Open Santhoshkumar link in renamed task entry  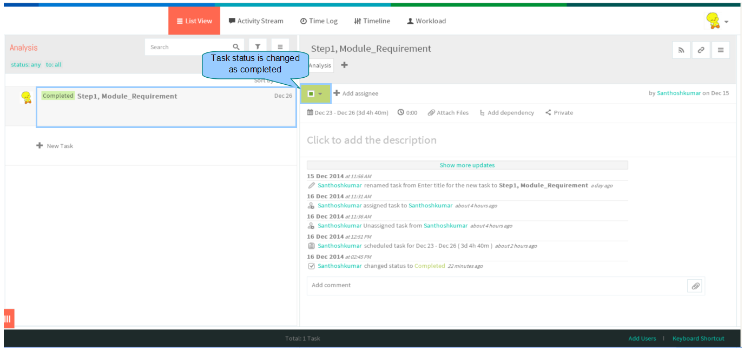[340, 185]
